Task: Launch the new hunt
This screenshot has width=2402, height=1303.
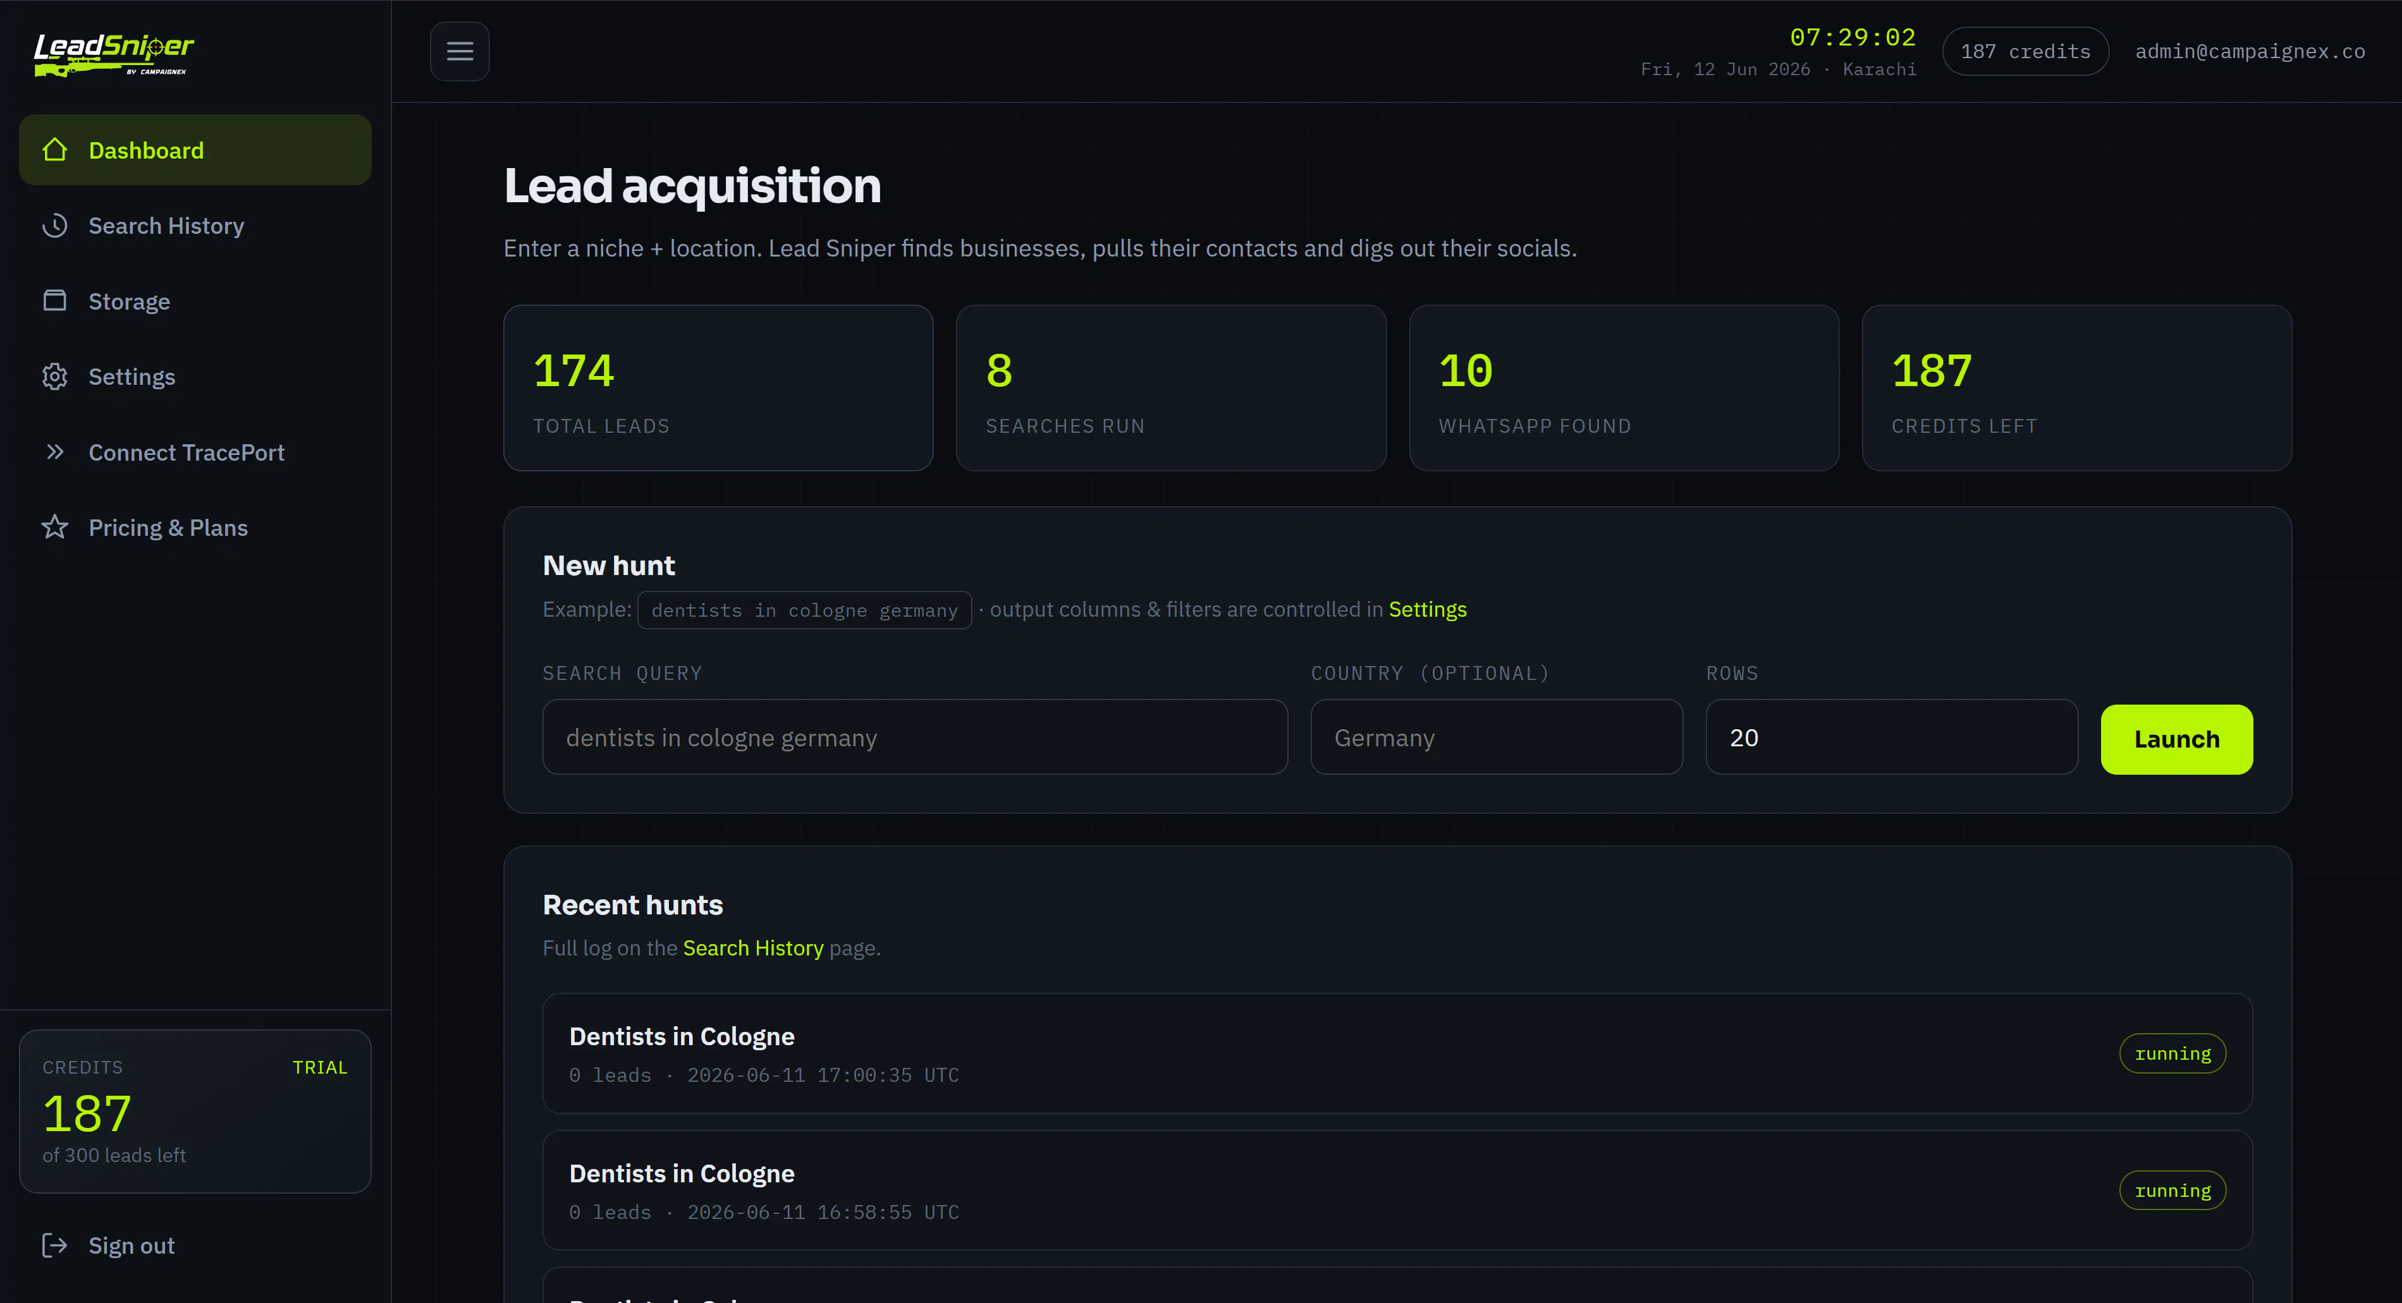Action: point(2176,739)
